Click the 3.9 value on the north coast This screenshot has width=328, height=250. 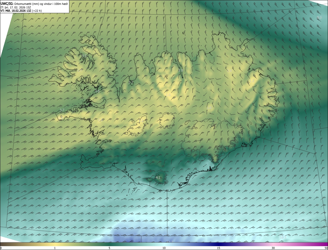click(181, 70)
